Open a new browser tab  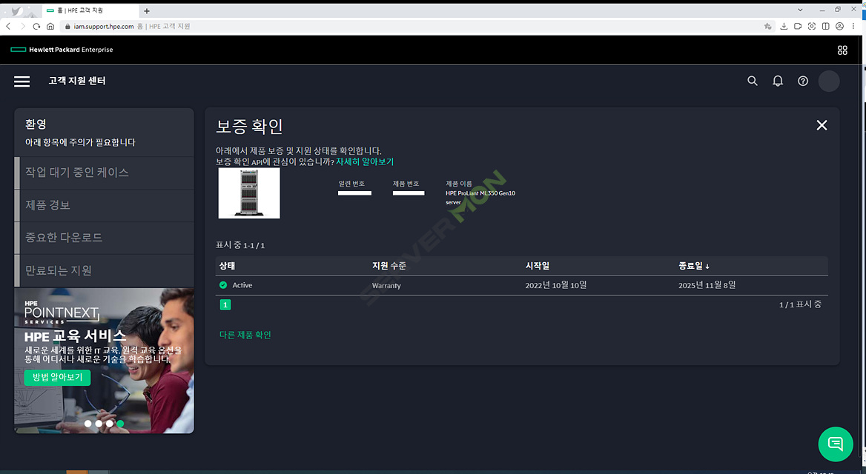(146, 11)
